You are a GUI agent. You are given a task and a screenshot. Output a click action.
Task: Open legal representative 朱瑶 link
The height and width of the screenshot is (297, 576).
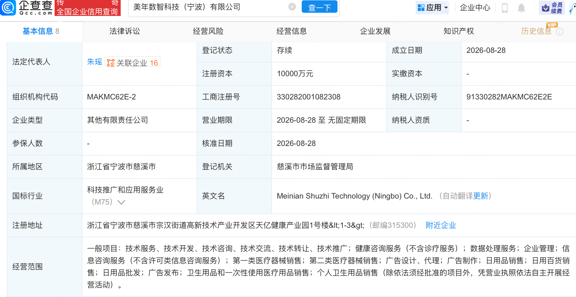click(95, 62)
